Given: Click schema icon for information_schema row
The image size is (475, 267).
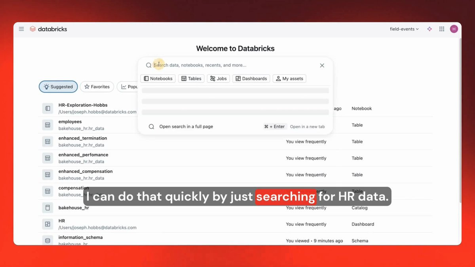Looking at the screenshot, I should click(47, 240).
